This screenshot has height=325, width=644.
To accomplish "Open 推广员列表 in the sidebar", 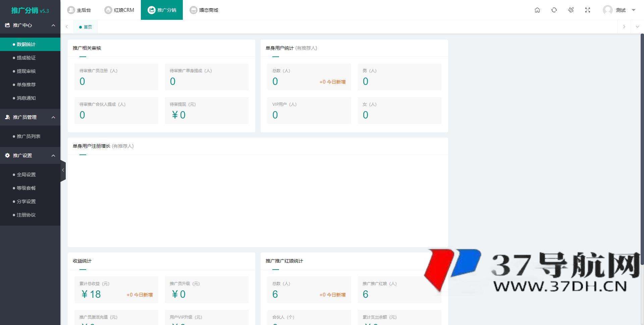I will point(29,136).
